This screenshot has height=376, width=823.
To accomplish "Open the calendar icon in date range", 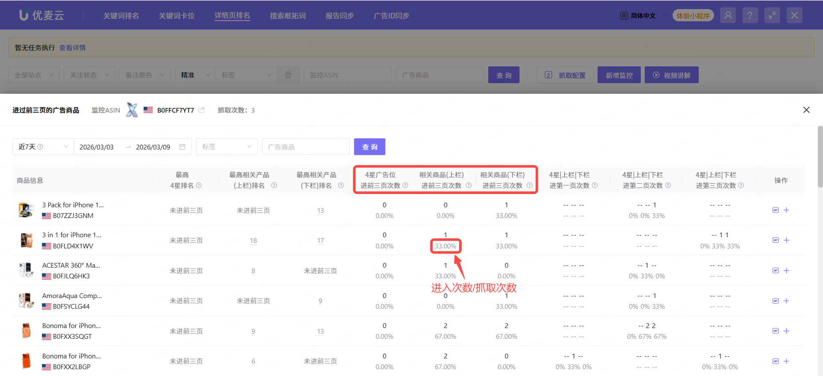I will (182, 147).
